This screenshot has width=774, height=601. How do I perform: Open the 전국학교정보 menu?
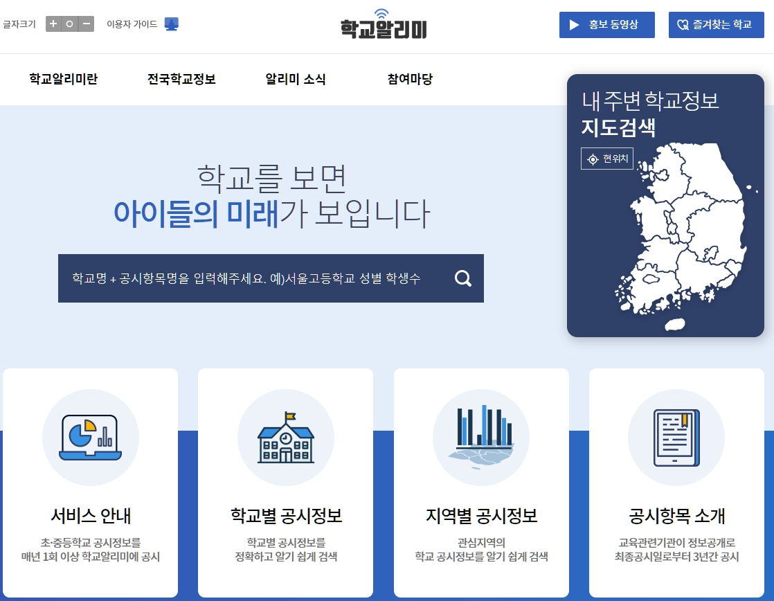tap(181, 79)
